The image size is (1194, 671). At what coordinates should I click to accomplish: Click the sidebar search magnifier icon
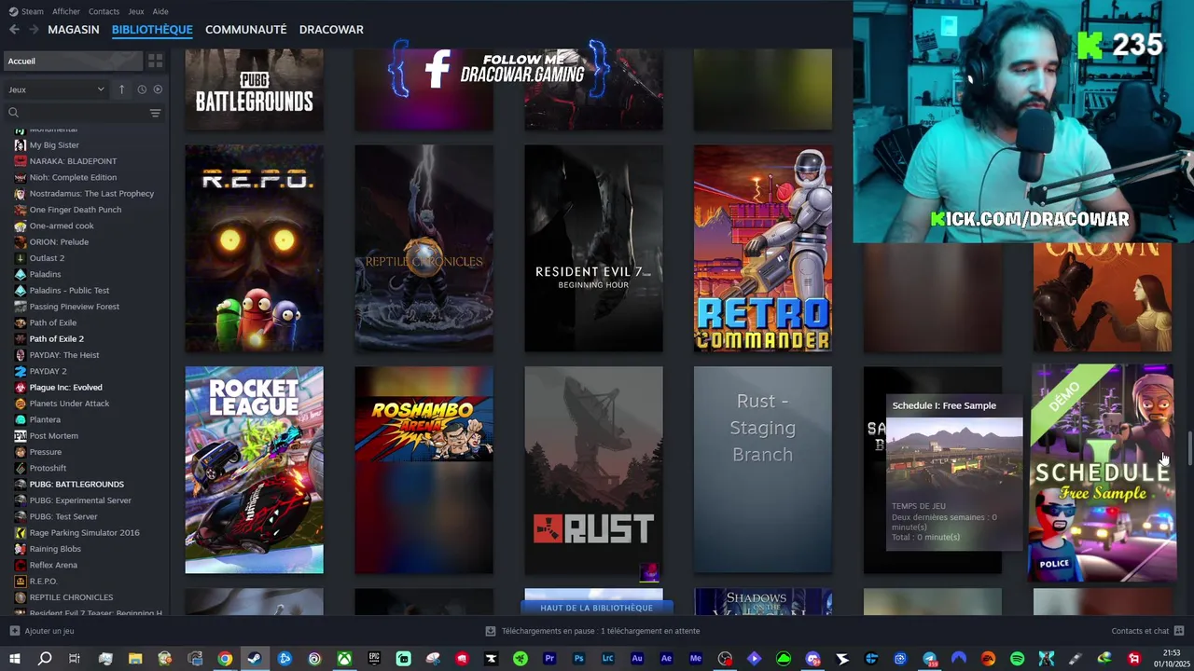pos(13,113)
